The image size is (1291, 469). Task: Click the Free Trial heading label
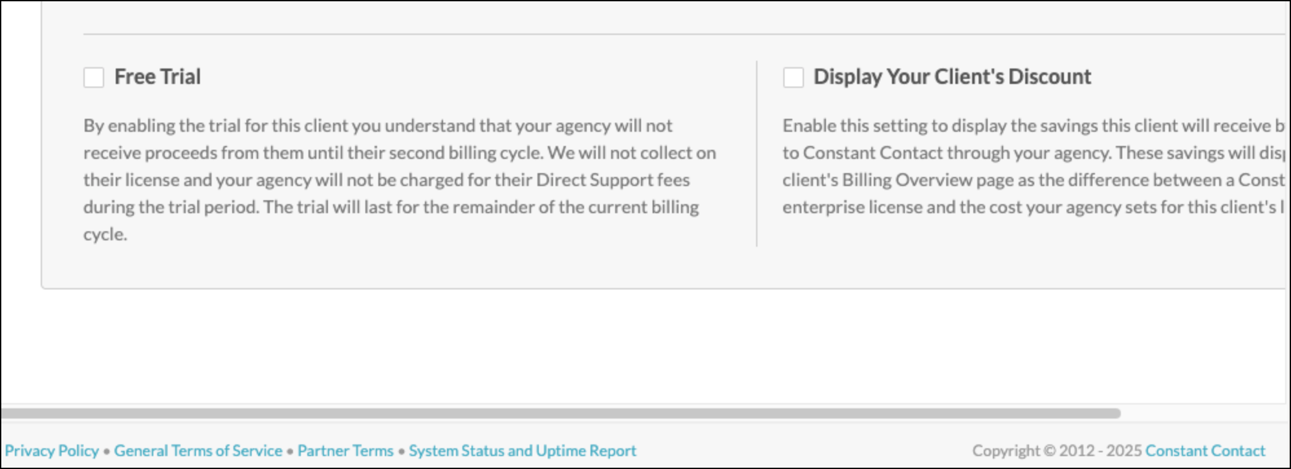[157, 77]
